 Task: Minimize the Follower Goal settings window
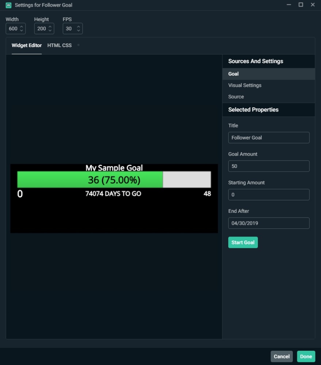point(289,5)
